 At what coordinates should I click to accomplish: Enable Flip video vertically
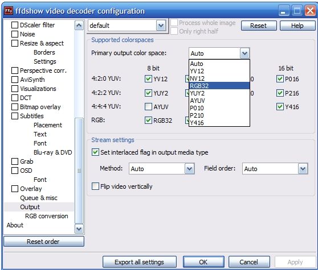tap(95, 186)
